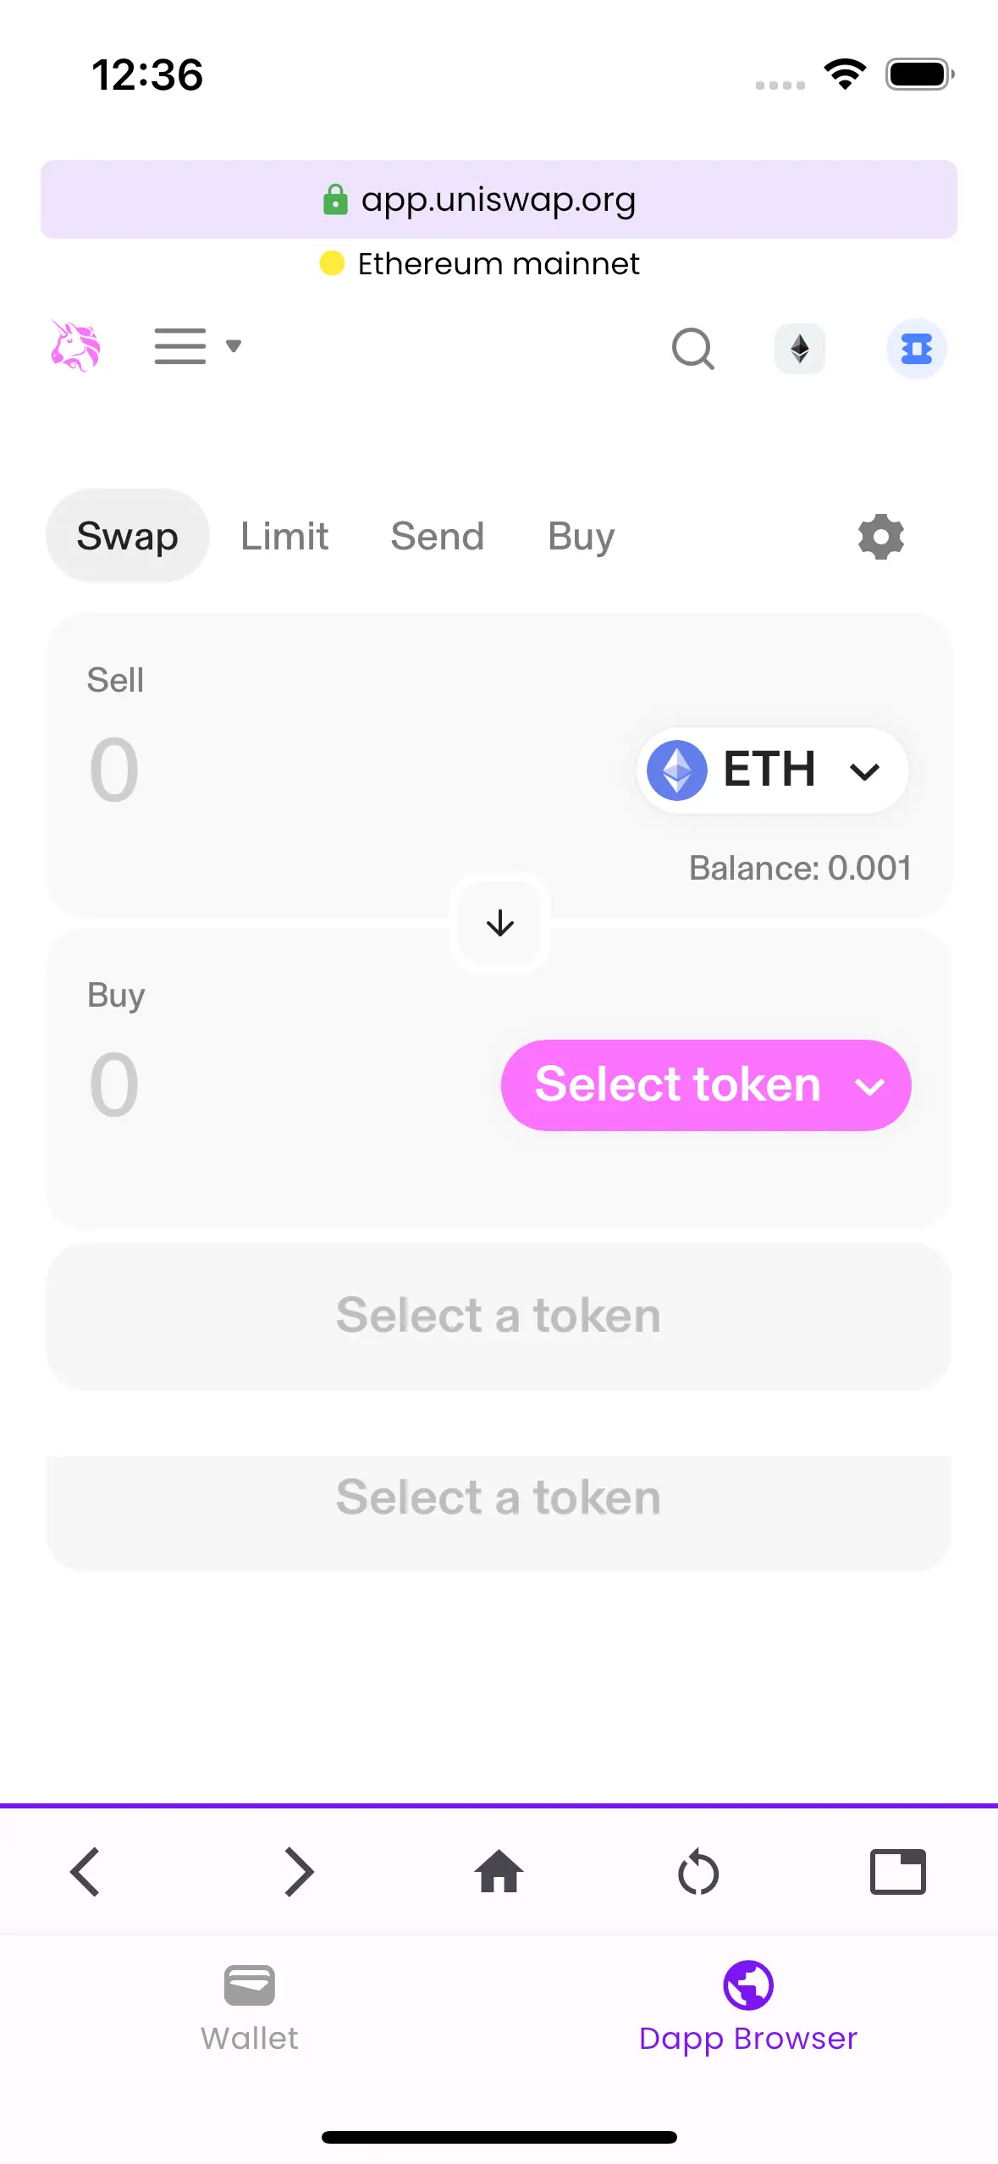
Task: Switch to the Send tab
Action: click(x=437, y=537)
